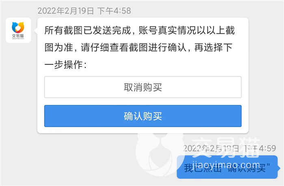Tap the 交易猫 label under avatar logo

18,36
